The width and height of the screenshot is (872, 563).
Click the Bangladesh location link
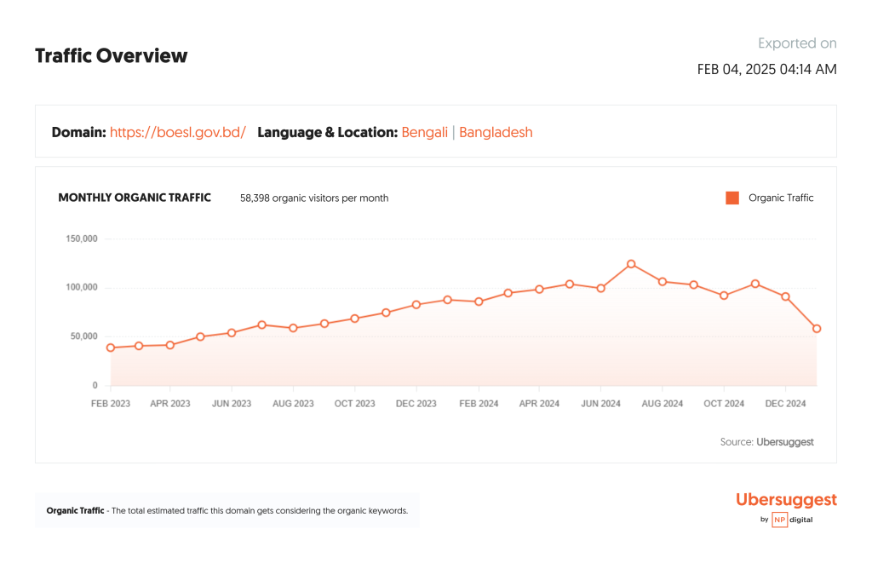coord(496,132)
